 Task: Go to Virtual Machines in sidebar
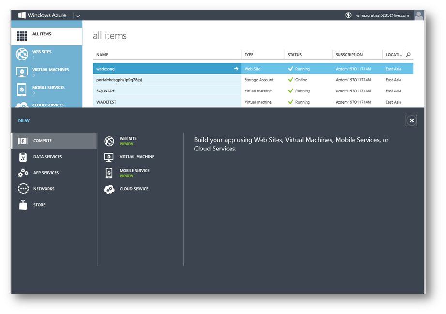(46, 72)
